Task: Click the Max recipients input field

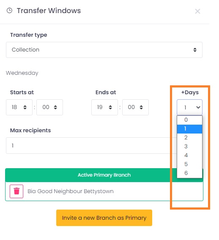Action: [92, 145]
